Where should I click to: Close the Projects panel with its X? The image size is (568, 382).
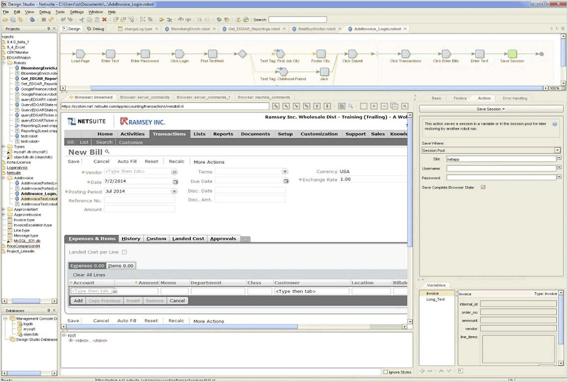[54, 28]
